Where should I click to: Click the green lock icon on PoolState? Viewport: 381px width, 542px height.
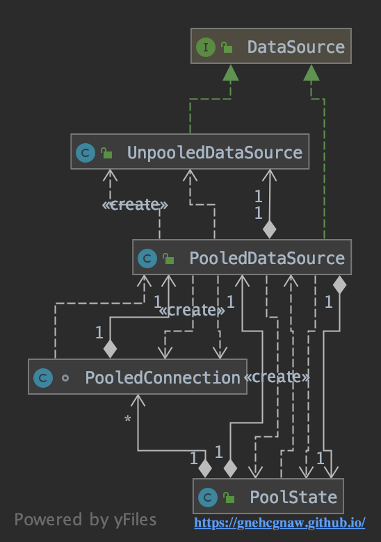[229, 498]
